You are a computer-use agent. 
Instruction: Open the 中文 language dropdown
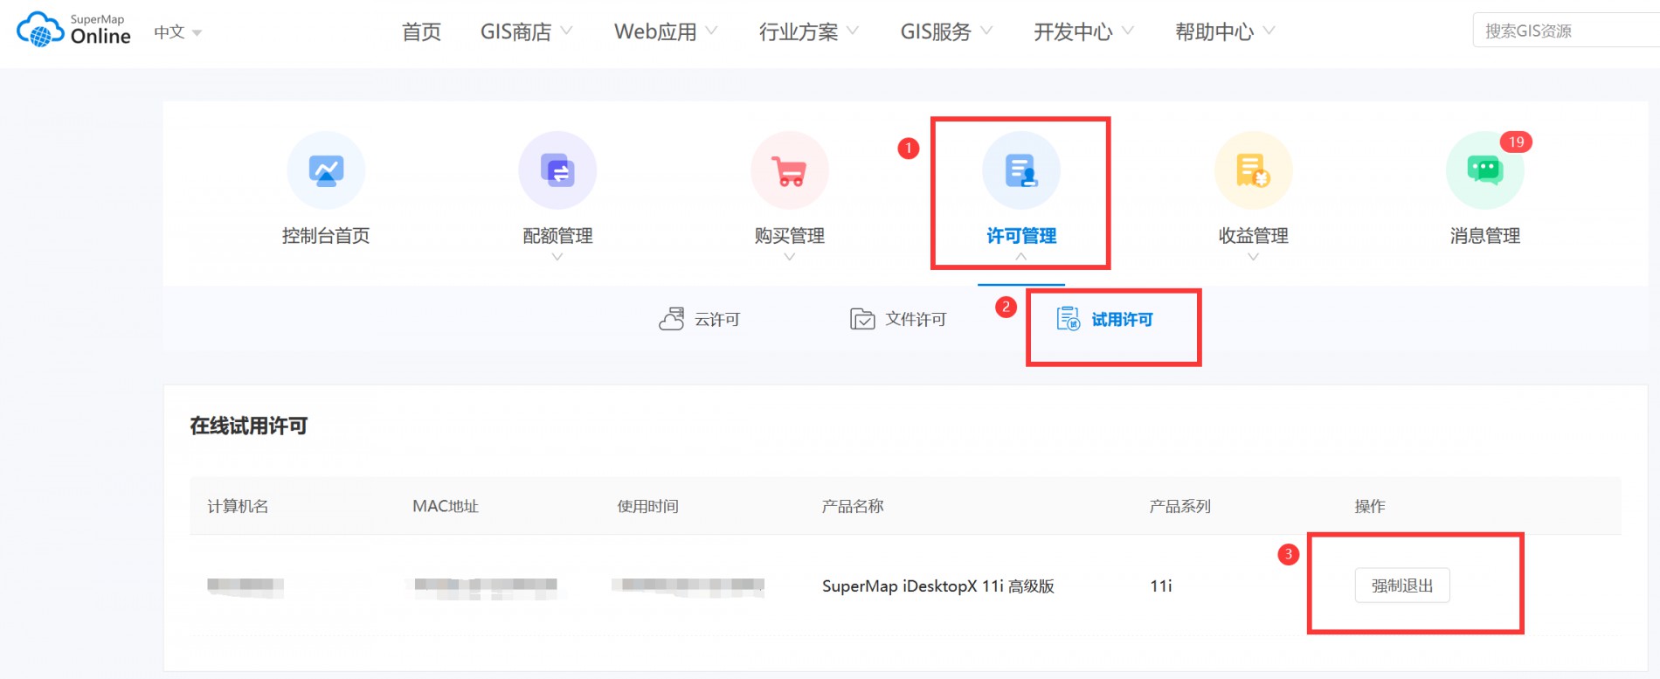pos(178,32)
